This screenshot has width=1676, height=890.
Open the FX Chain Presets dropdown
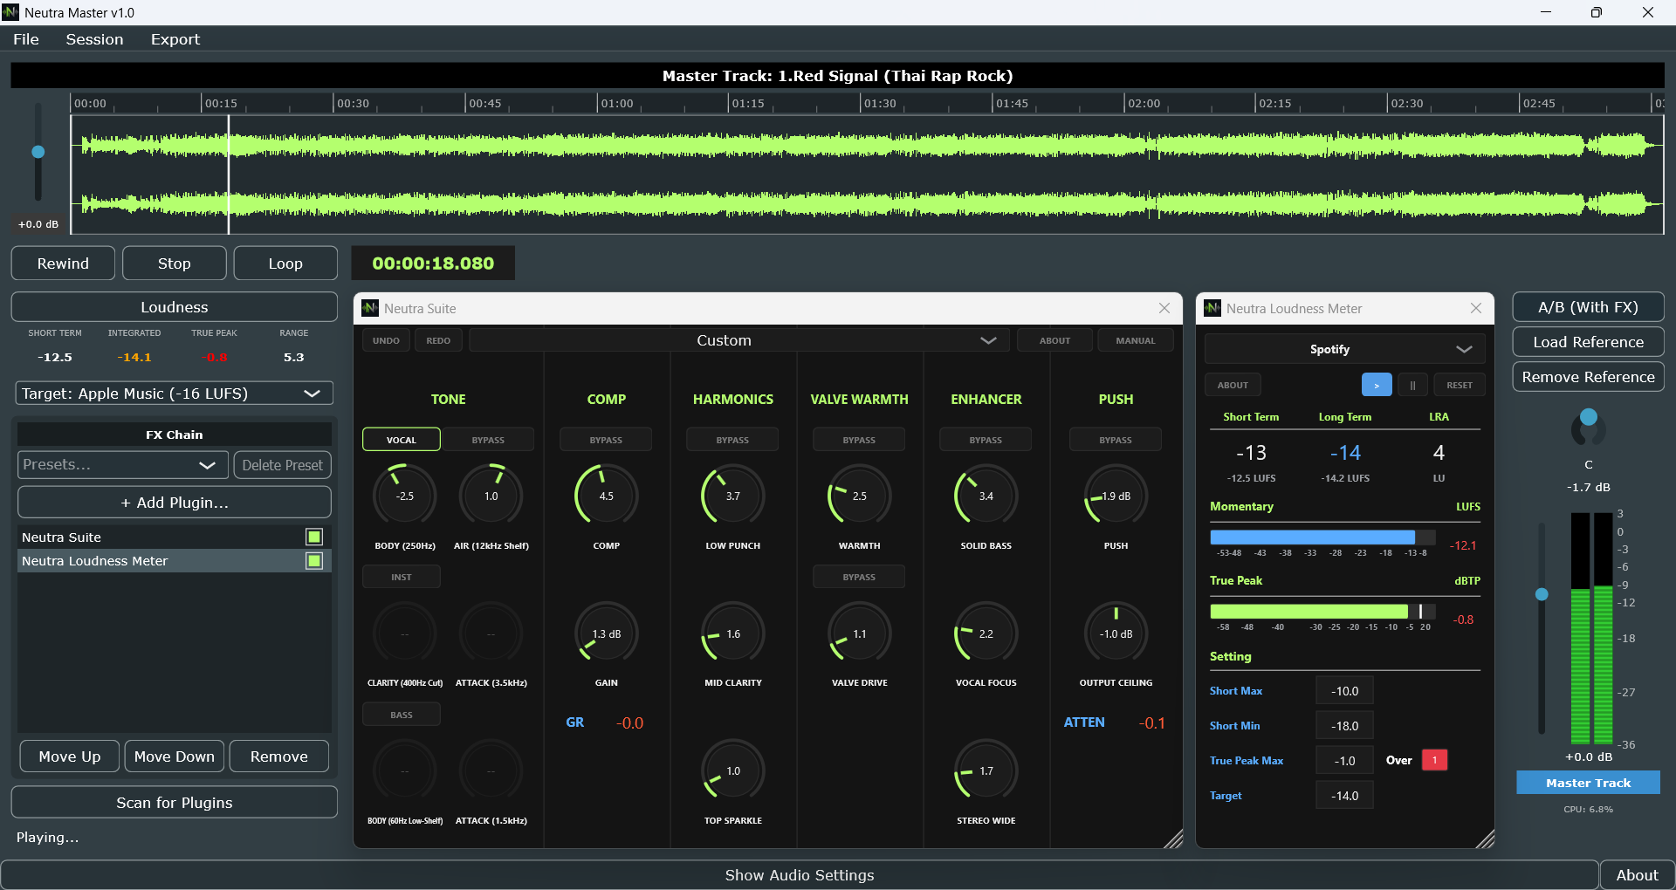click(123, 465)
